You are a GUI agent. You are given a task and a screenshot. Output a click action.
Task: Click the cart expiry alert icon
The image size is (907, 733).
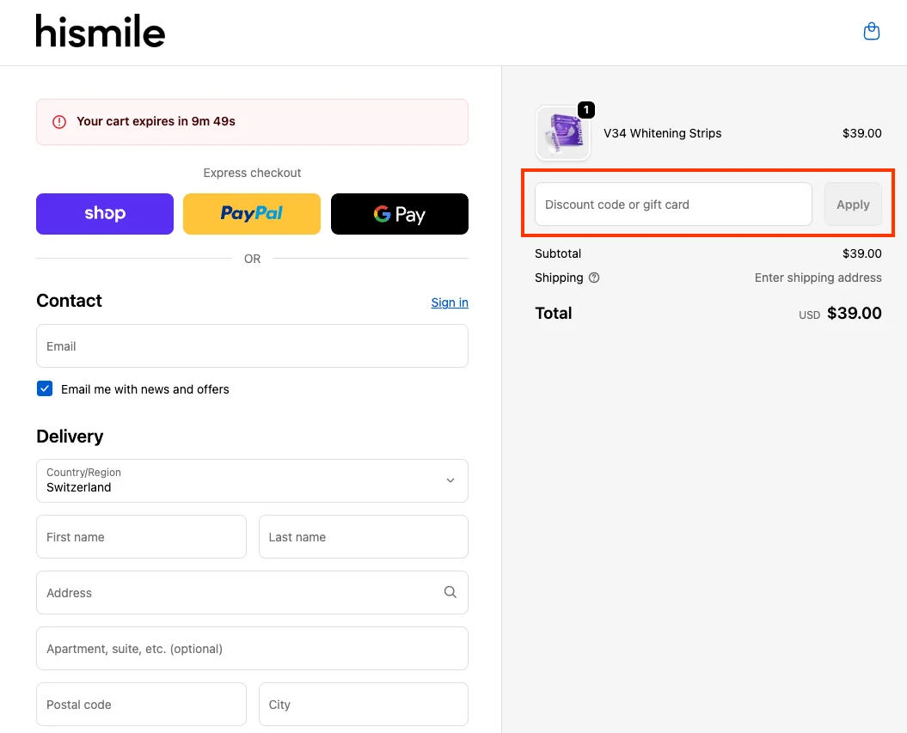click(x=58, y=121)
